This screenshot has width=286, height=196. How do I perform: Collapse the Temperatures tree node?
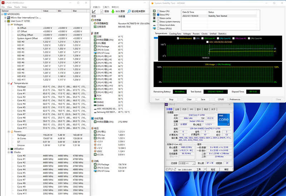coord(9,83)
